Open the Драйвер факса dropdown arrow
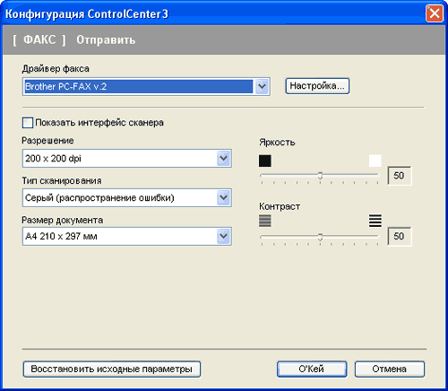 [x=262, y=87]
